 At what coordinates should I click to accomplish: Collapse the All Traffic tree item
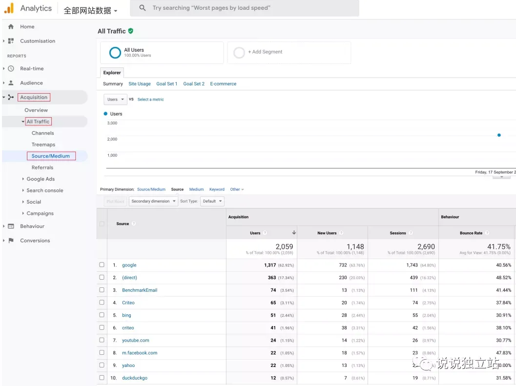click(23, 122)
